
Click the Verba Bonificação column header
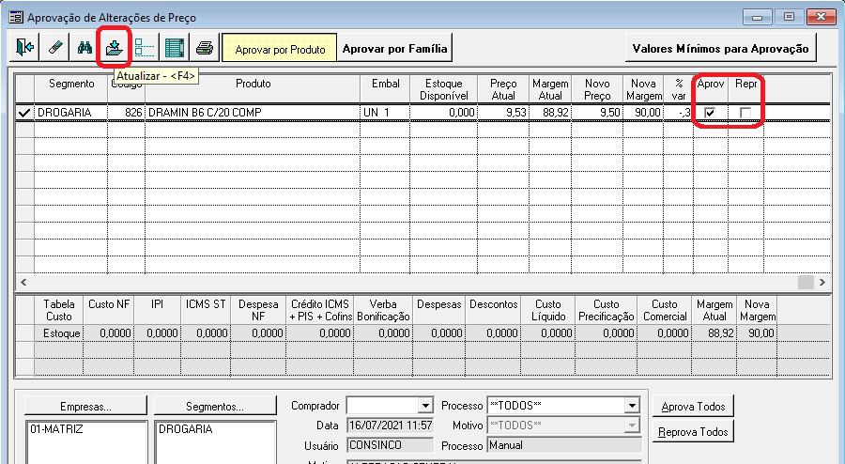(383, 310)
